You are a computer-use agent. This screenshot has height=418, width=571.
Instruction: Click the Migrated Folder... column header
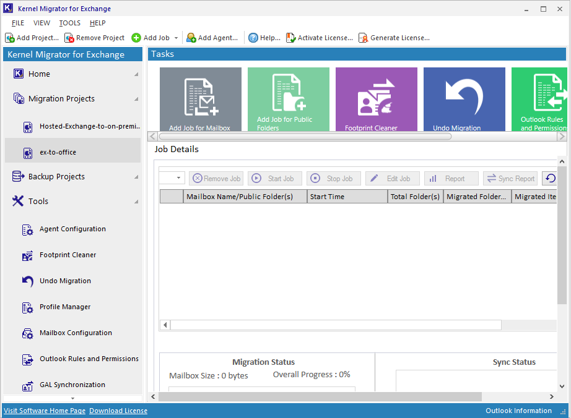477,197
